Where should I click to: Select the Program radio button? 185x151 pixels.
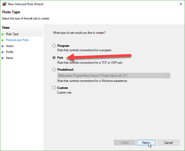(x=54, y=46)
